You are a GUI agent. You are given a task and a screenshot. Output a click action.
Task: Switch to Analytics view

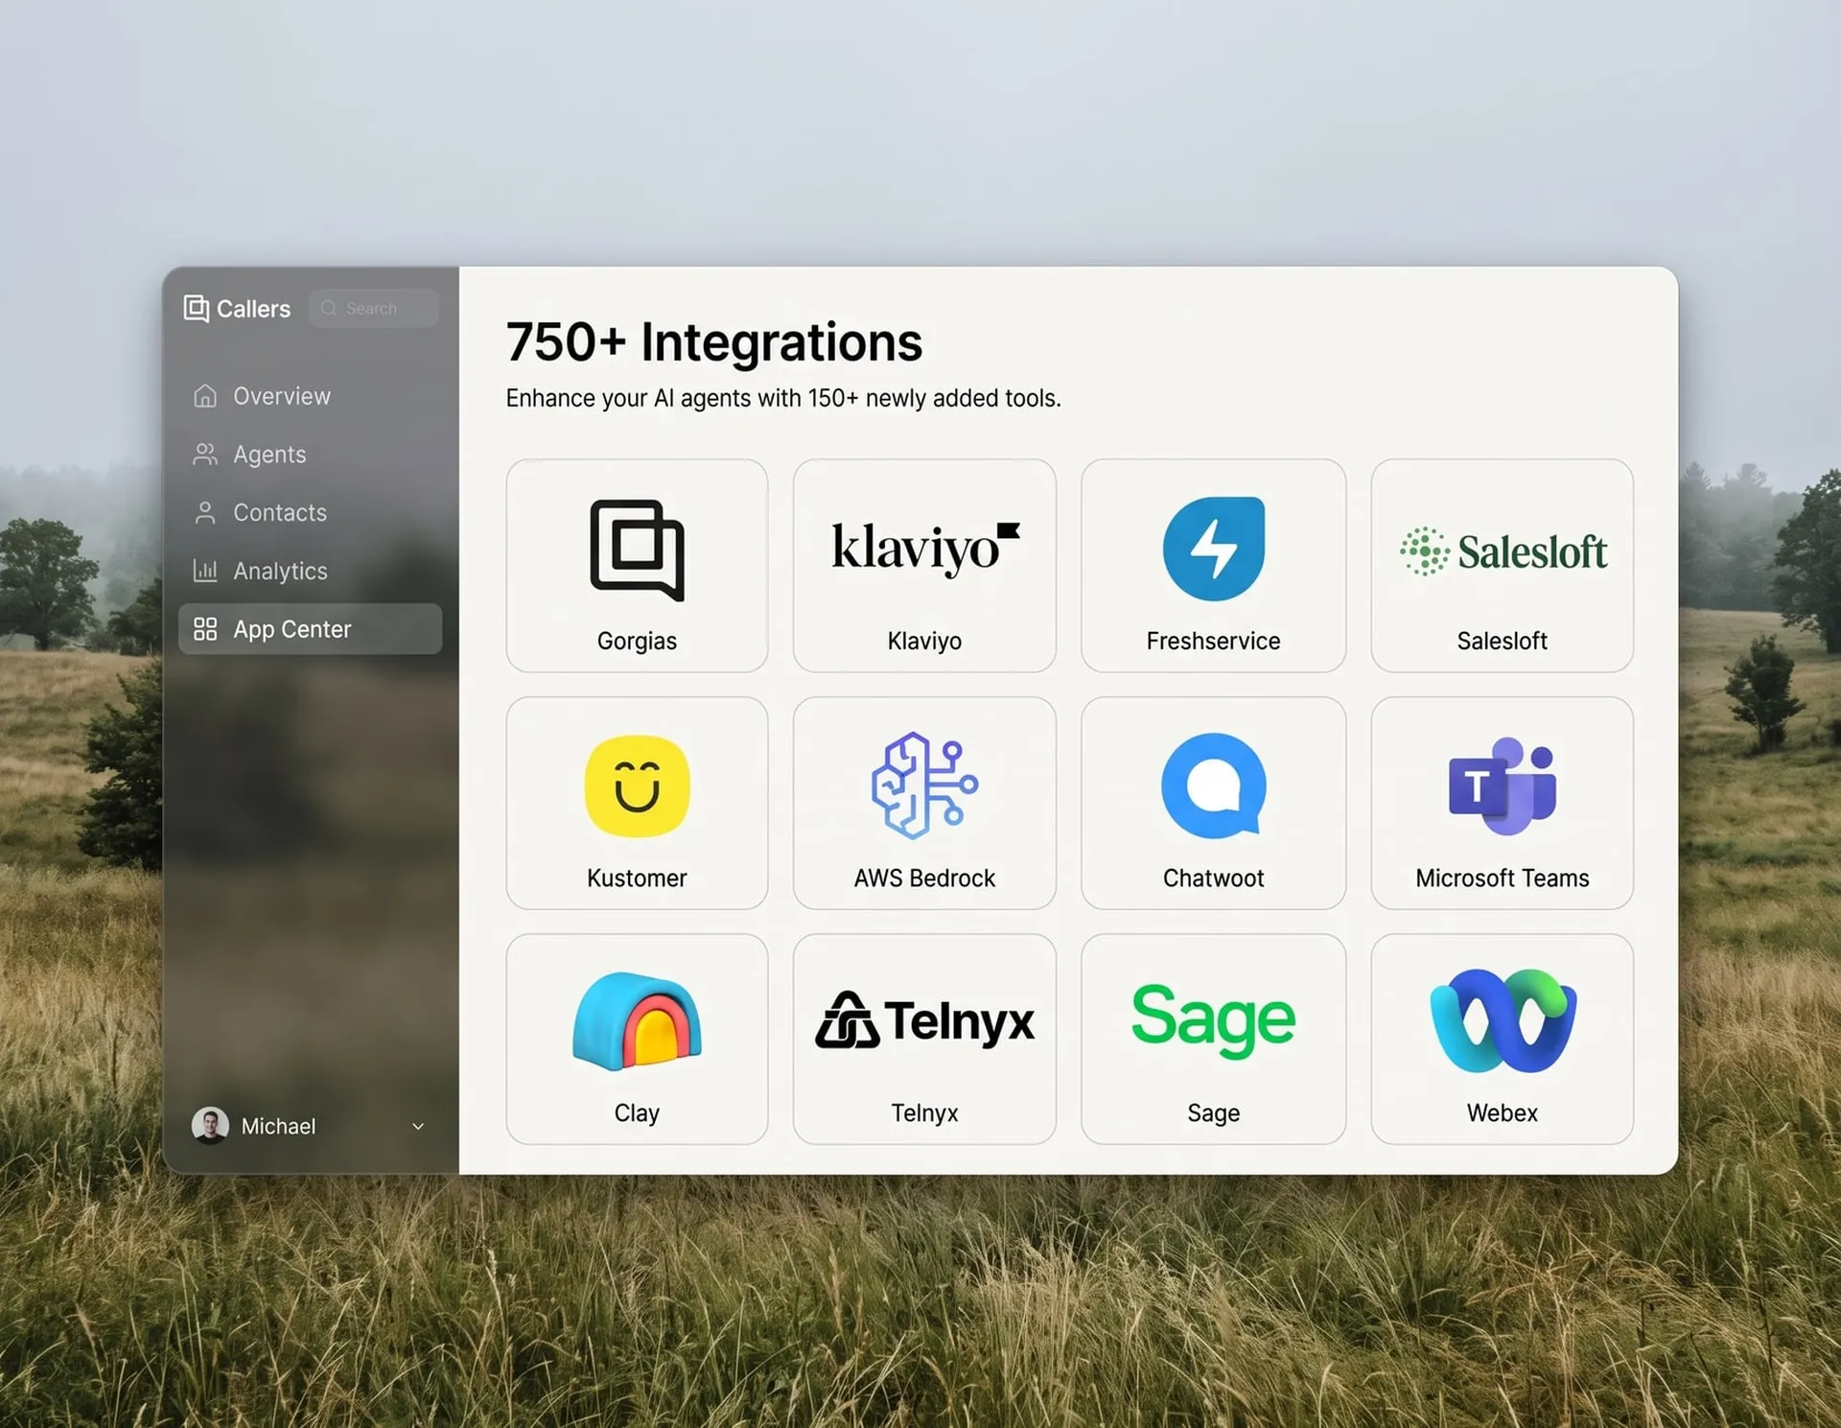(x=310, y=572)
